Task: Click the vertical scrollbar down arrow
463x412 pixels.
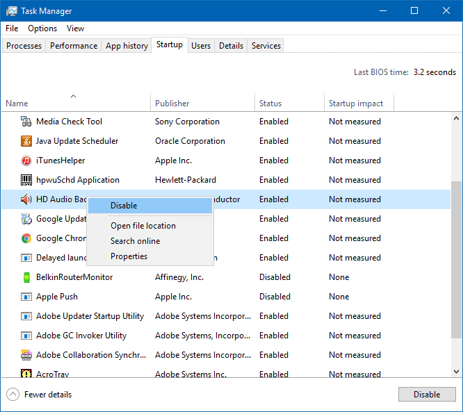Action: (x=457, y=372)
